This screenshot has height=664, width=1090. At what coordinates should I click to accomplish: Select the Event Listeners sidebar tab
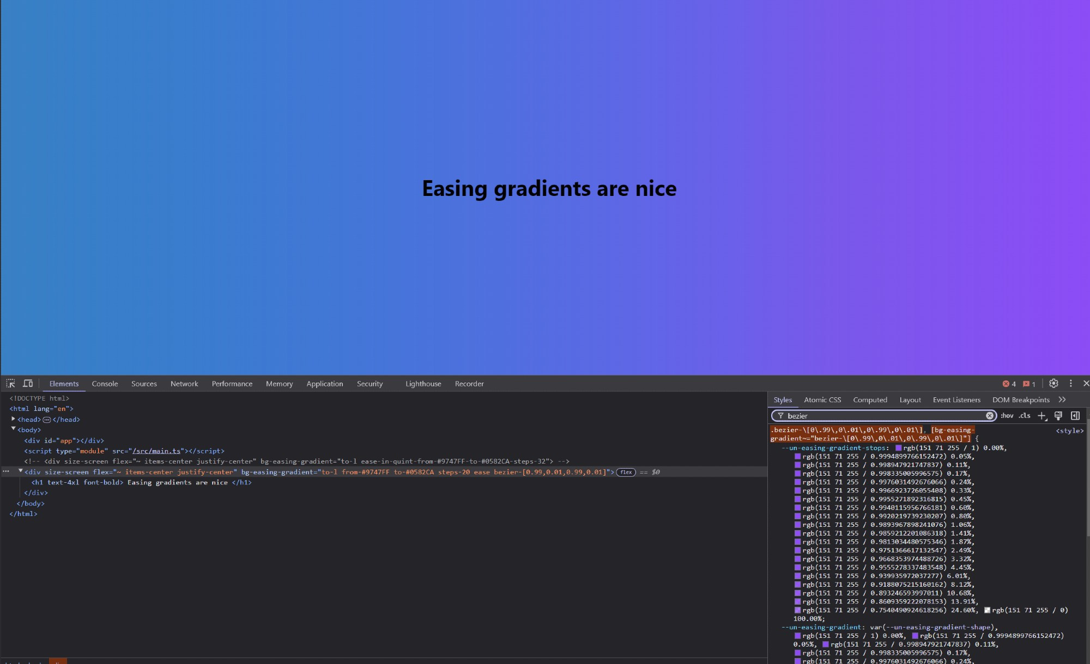(956, 399)
